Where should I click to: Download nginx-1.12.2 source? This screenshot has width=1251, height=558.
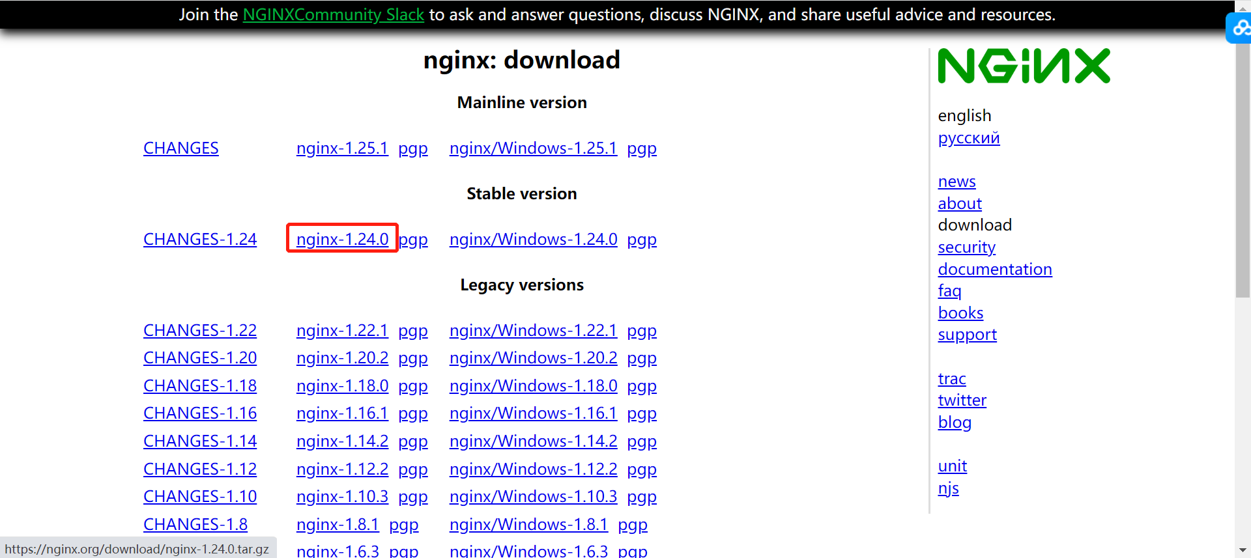pyautogui.click(x=342, y=469)
